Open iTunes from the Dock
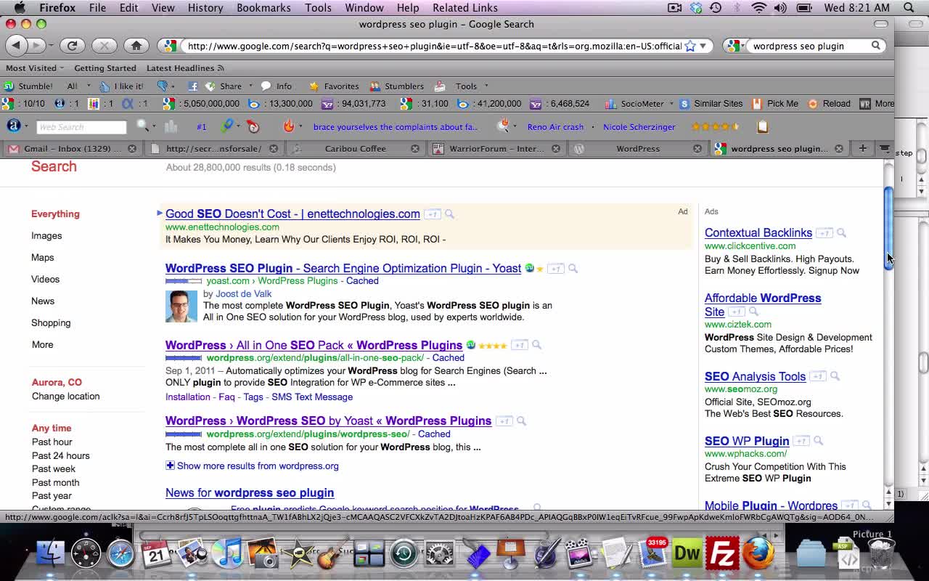Image resolution: width=929 pixels, height=581 pixels. [x=228, y=554]
